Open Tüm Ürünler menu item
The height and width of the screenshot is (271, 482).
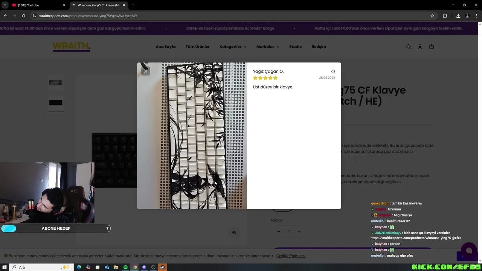[x=197, y=47]
